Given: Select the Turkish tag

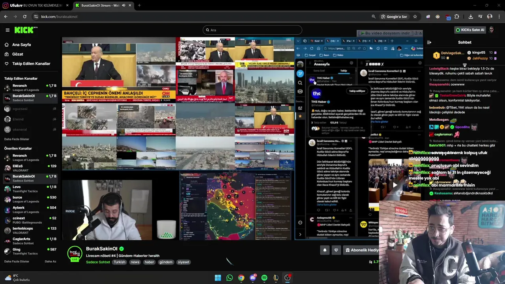Looking at the screenshot, I should pyautogui.click(x=119, y=262).
